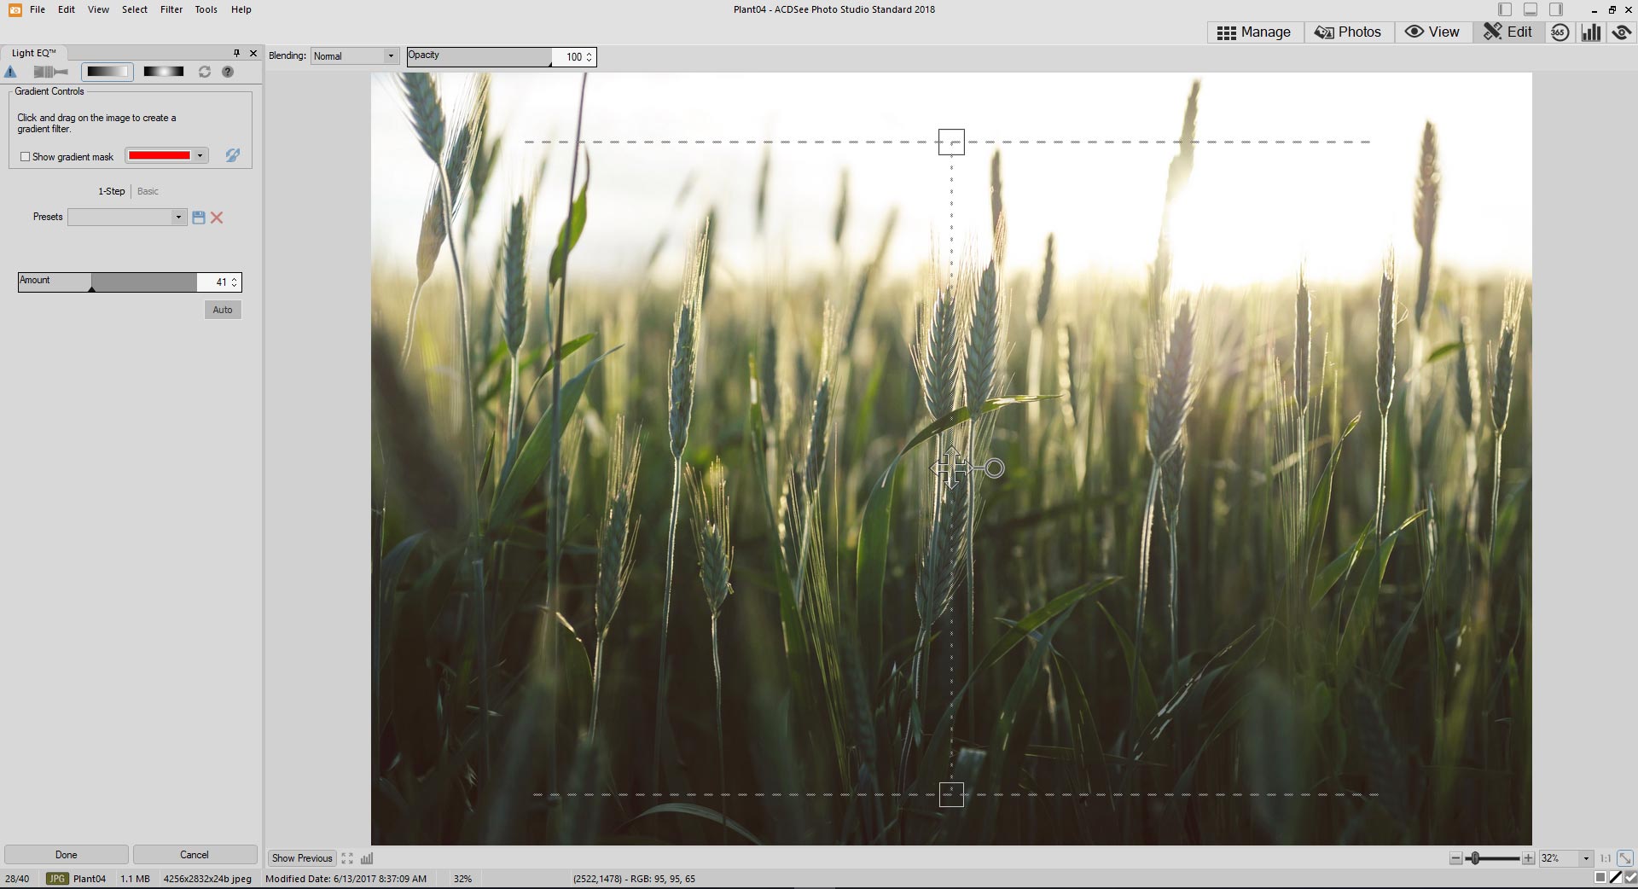Toggle the bottom pane layout icon
Viewport: 1638px width, 889px height.
click(x=1531, y=9)
